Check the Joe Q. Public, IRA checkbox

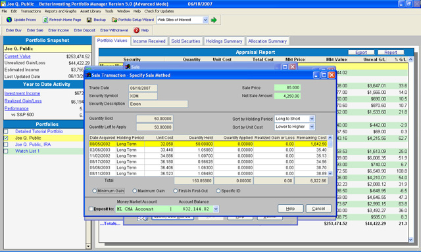pyautogui.click(x=6, y=144)
